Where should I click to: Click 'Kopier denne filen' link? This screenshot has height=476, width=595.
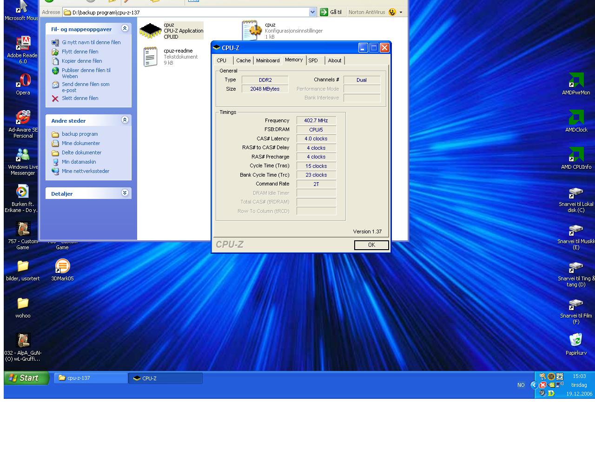coord(82,61)
